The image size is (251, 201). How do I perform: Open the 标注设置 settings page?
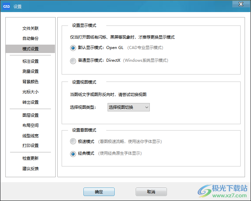coord(30,61)
